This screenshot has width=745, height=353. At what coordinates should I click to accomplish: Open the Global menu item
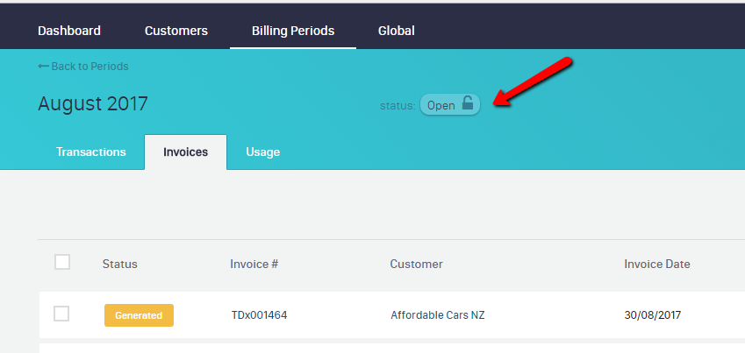tap(397, 31)
